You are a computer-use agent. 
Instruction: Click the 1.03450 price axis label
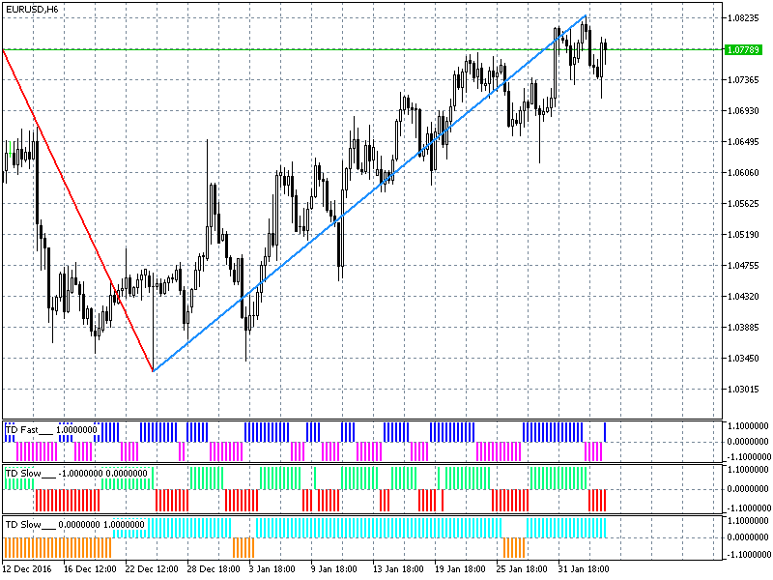point(743,358)
